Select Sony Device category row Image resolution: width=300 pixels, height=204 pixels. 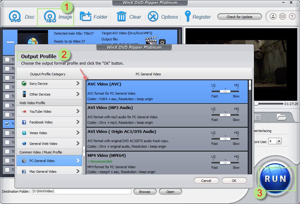(49, 84)
